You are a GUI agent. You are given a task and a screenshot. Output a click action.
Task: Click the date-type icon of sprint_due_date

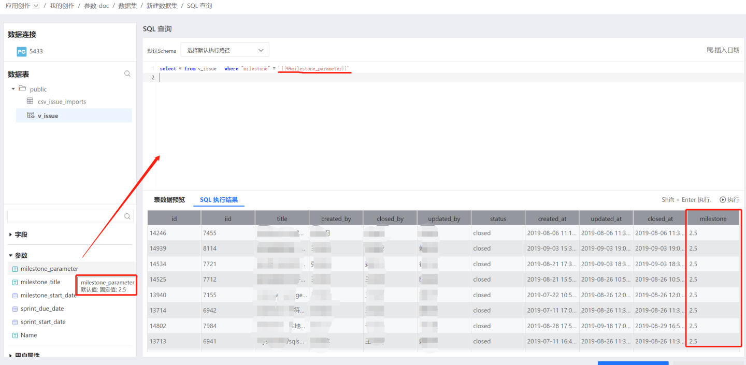click(15, 309)
